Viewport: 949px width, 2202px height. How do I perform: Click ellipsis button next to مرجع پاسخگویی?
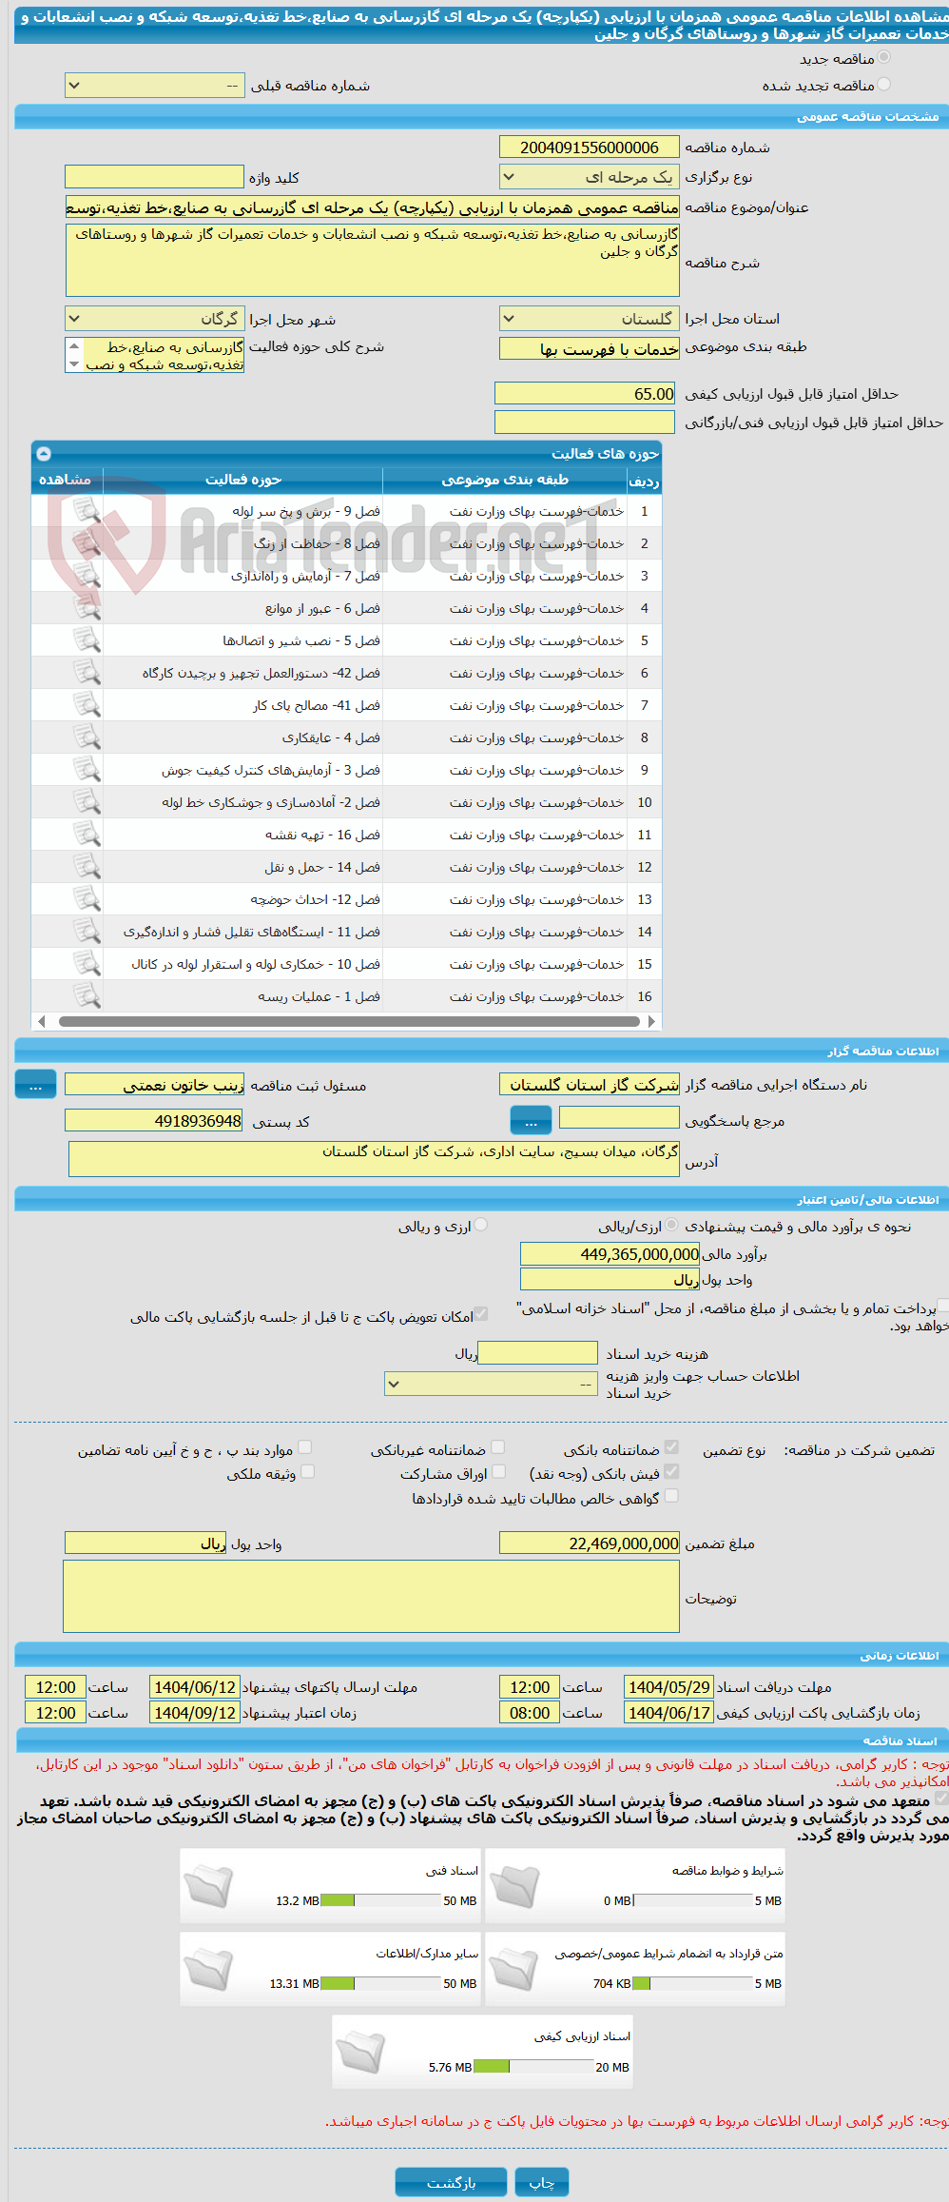coord(532,1120)
